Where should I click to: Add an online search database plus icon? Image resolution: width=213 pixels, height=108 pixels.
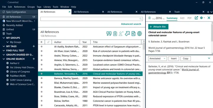pyautogui.click(x=34, y=59)
